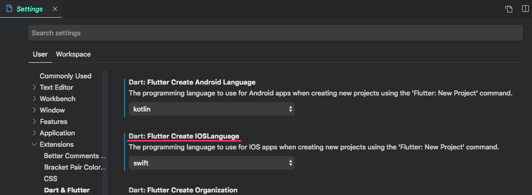Collapse Extensions chevron

(34, 145)
